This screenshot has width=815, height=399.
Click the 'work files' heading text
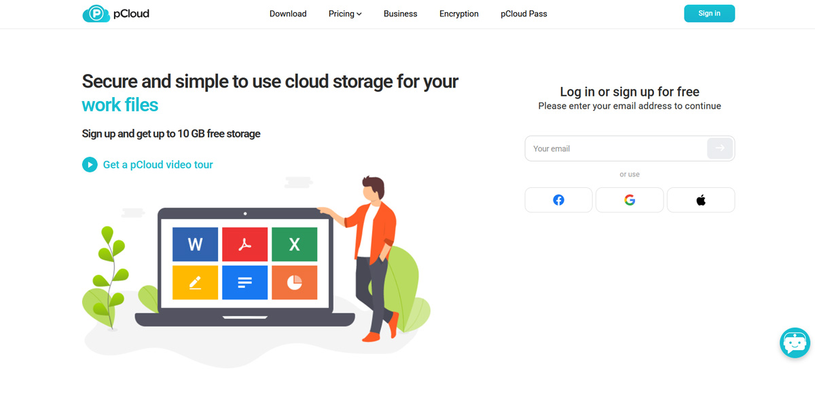click(x=120, y=105)
